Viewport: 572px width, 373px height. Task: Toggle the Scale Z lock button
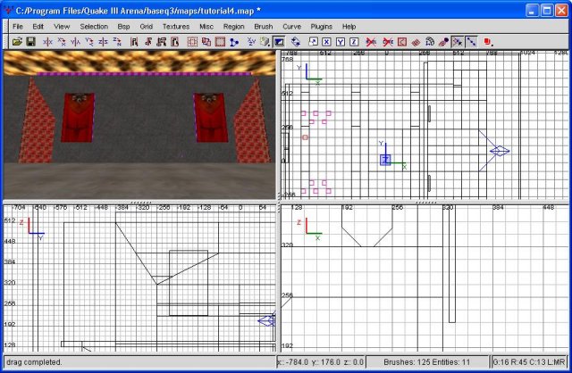click(354, 42)
